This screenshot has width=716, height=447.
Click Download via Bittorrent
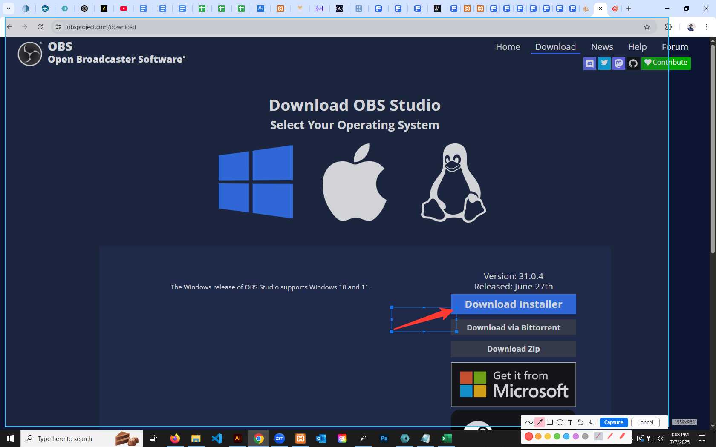point(513,327)
